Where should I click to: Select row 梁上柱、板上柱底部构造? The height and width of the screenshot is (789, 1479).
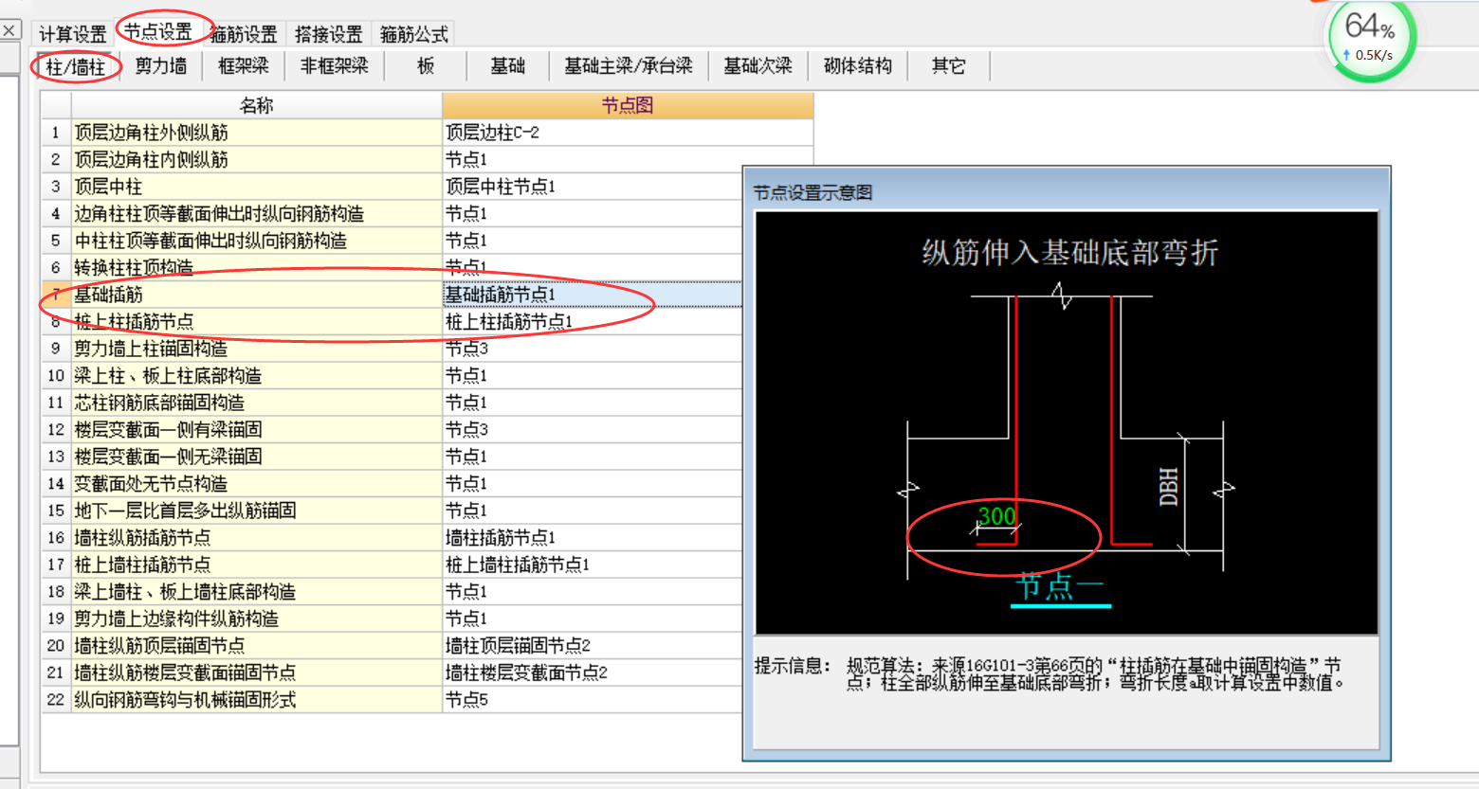[256, 376]
